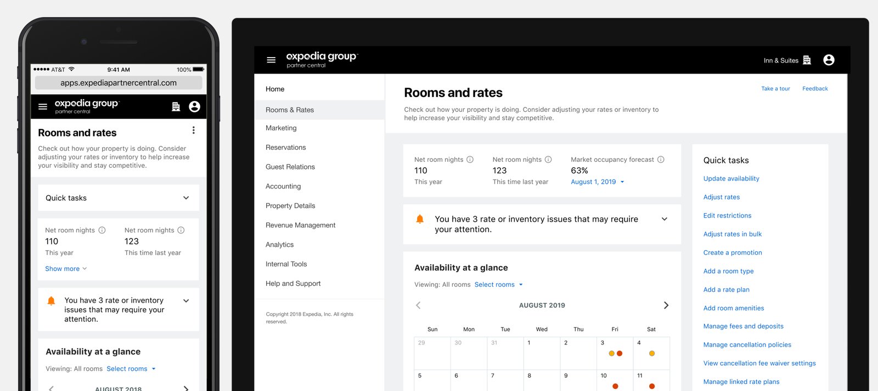Click the mobile browser URL address bar
Screen dimensions: 878x391
click(119, 83)
